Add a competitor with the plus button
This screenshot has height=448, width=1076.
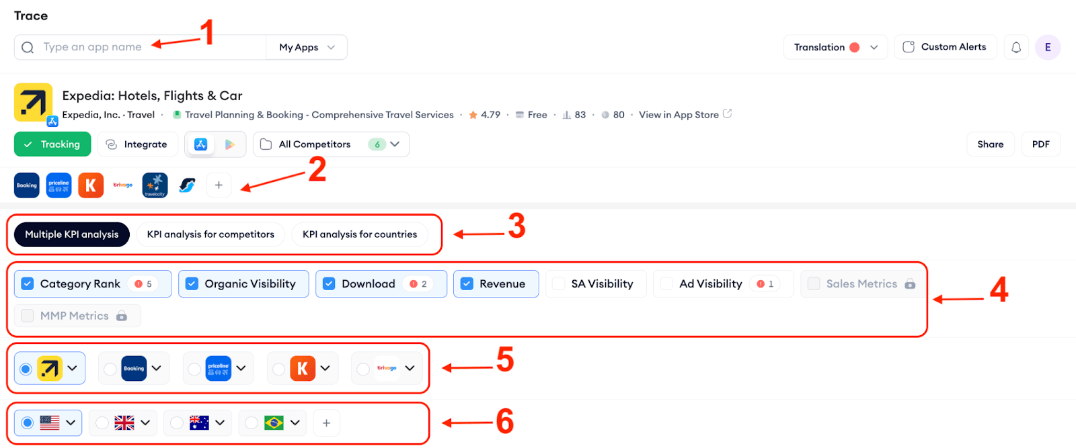(219, 185)
